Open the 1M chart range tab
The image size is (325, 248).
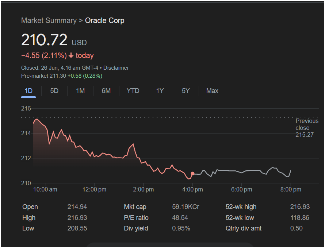pos(80,91)
